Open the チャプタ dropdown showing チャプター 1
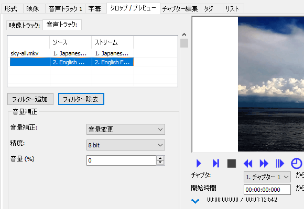Image resolution: width=304 pixels, height=209 pixels. [x=267, y=177]
